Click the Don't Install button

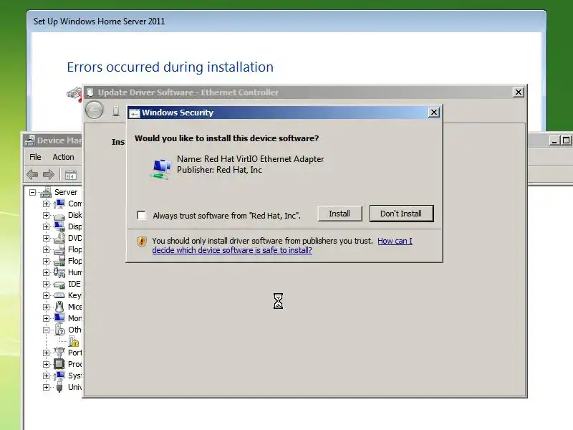[401, 214]
